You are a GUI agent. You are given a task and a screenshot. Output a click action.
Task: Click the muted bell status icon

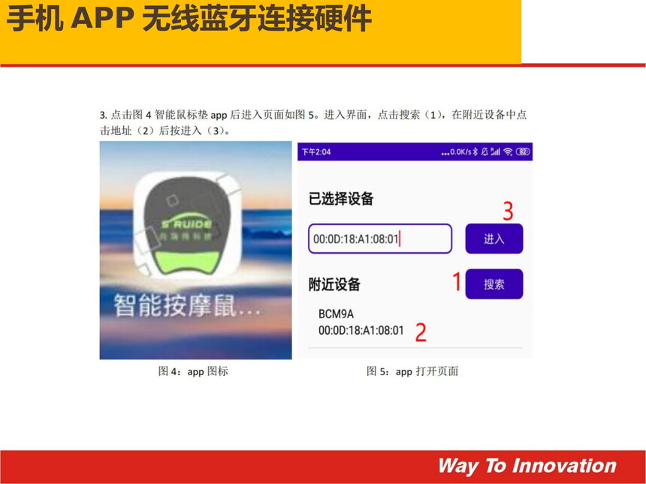[484, 152]
